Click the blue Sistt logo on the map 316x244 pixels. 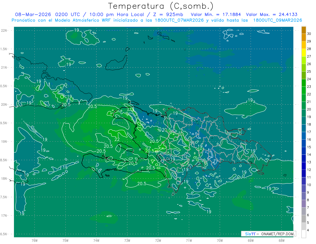[250, 234]
